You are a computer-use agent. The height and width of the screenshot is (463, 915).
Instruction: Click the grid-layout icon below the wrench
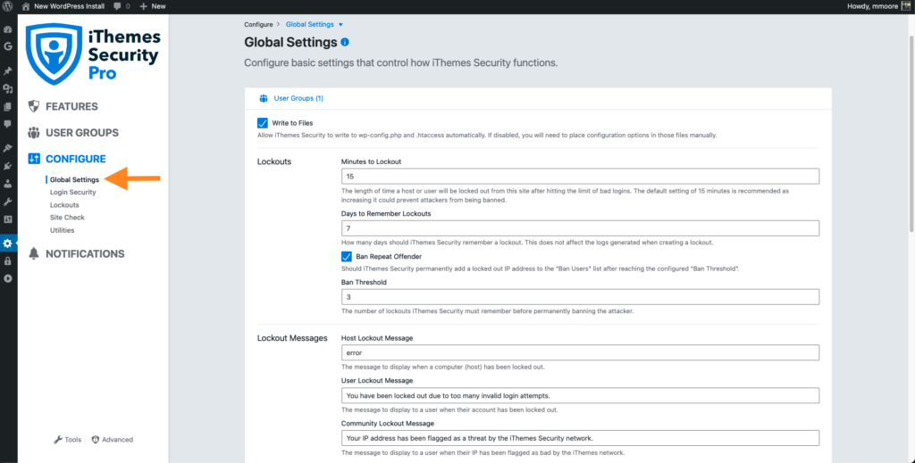pyautogui.click(x=7, y=219)
